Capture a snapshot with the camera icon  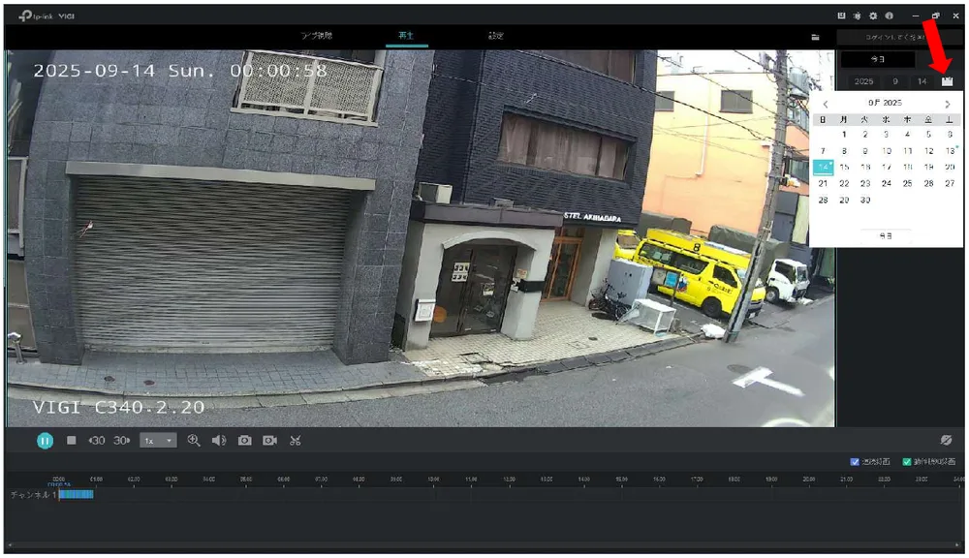245,441
